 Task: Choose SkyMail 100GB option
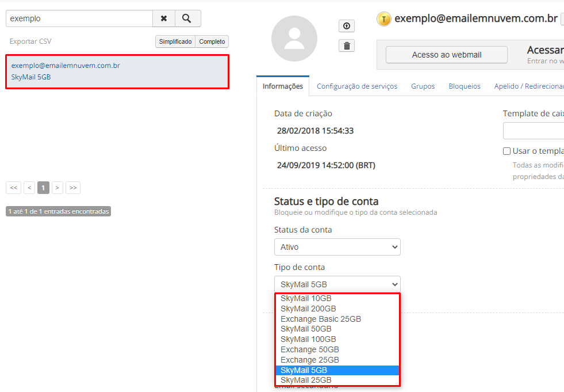(337, 340)
